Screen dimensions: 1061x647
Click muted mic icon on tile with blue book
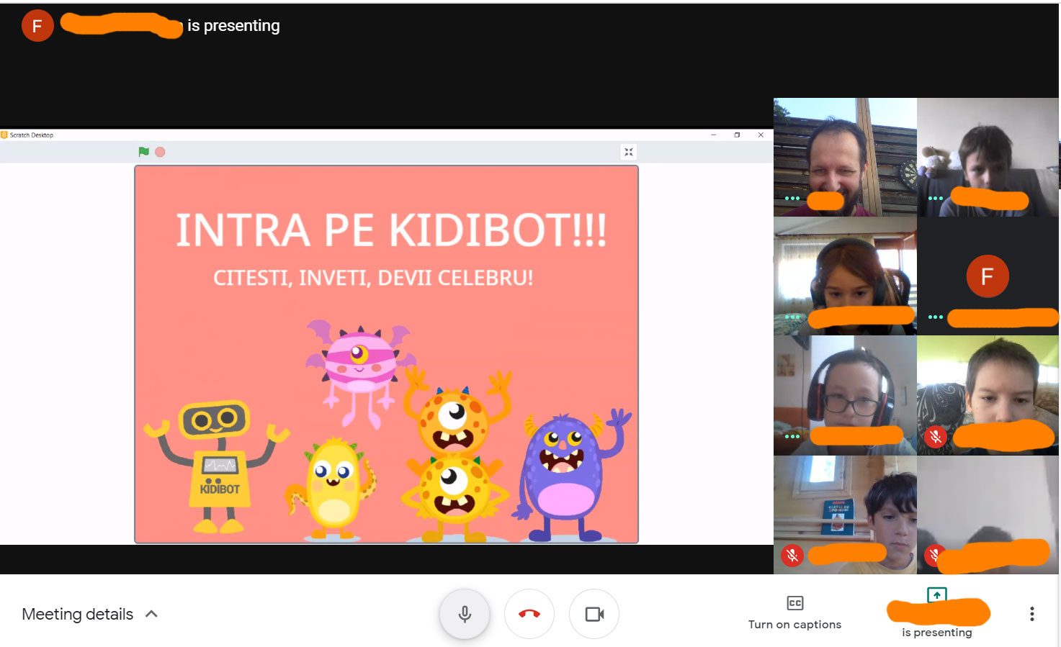(x=792, y=555)
